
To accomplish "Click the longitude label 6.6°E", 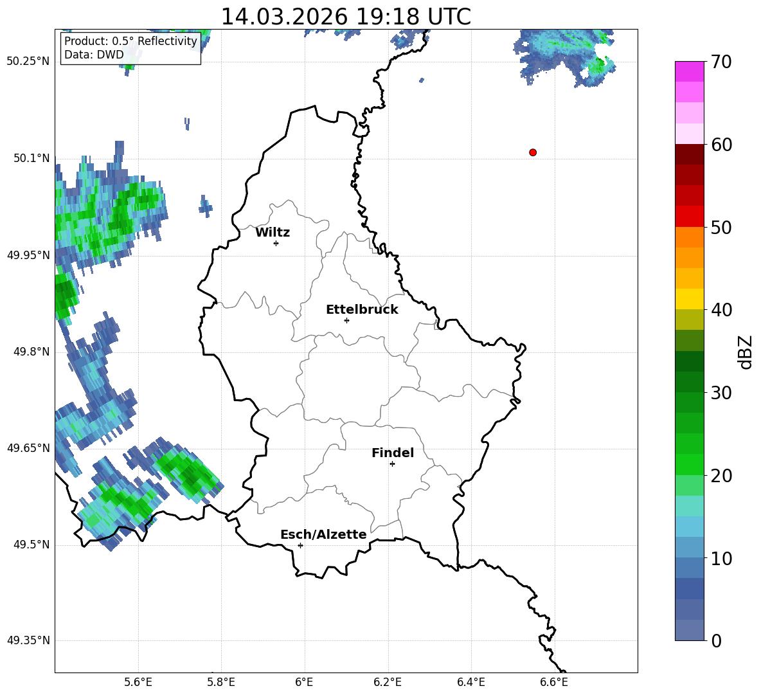I will [x=554, y=682].
